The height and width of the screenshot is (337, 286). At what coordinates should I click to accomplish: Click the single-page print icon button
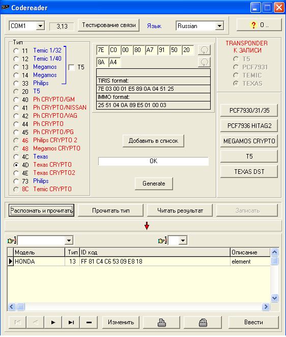pos(161,322)
